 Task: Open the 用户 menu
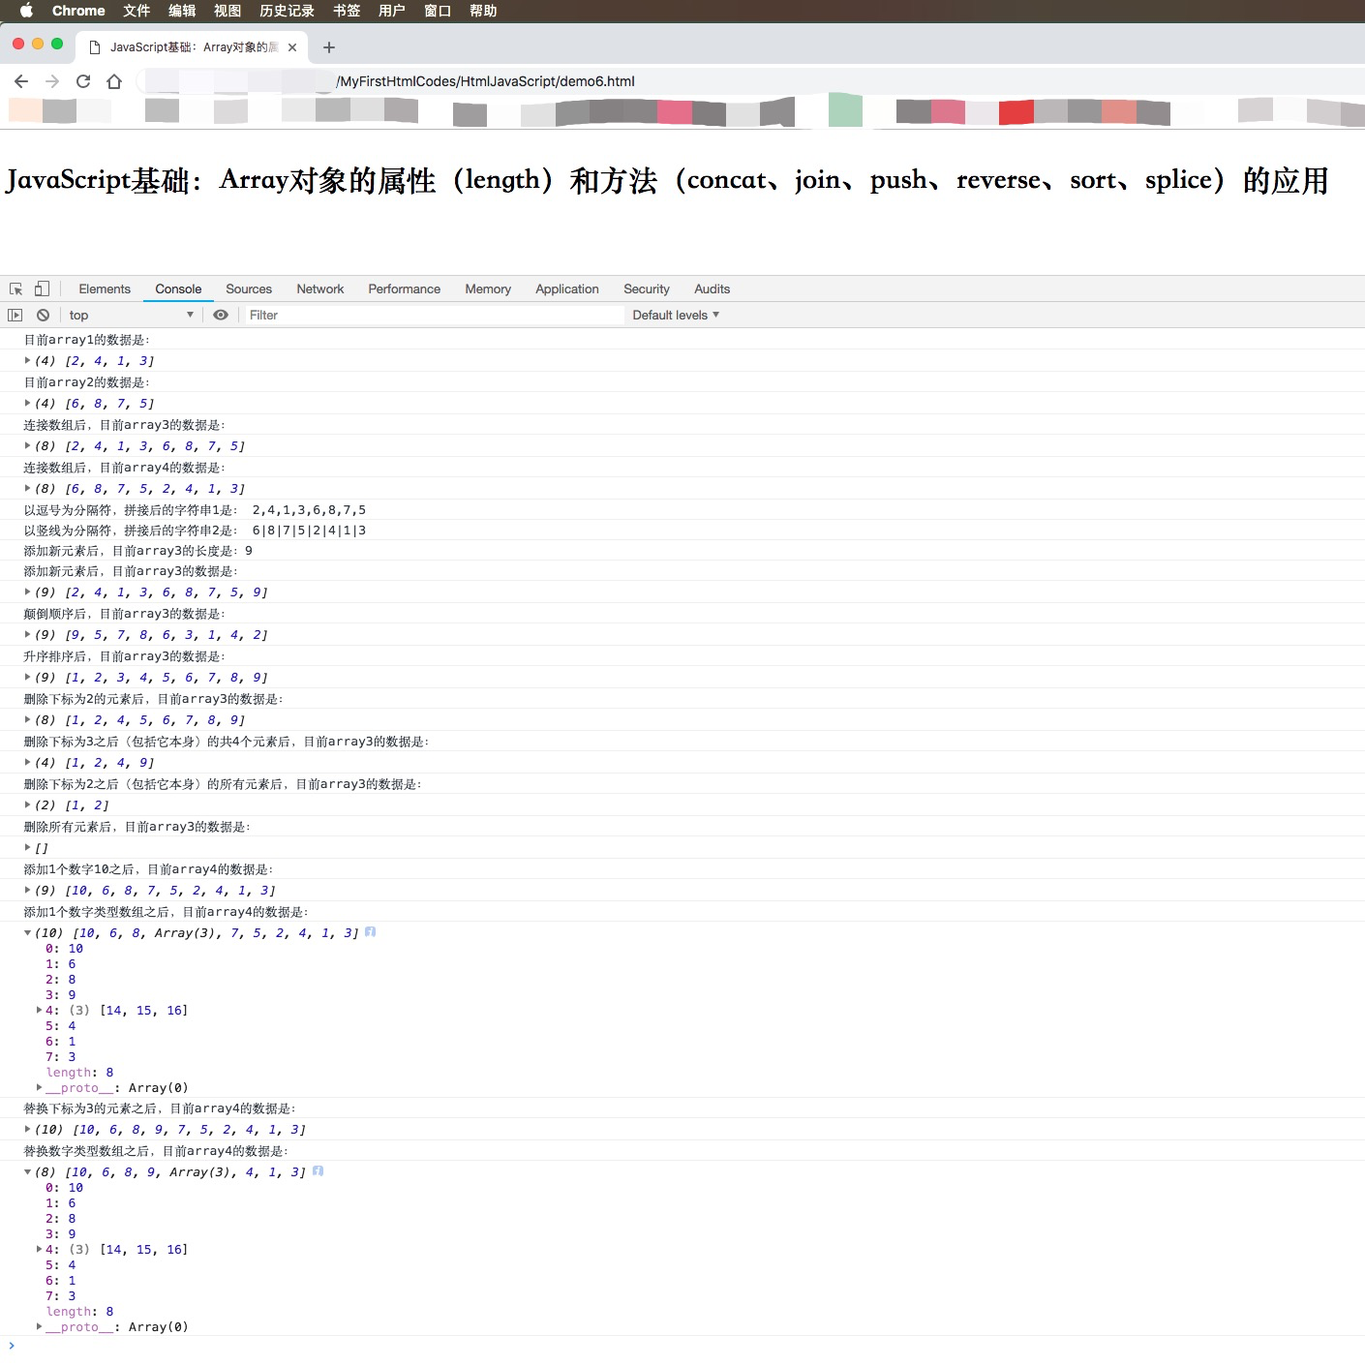392,11
